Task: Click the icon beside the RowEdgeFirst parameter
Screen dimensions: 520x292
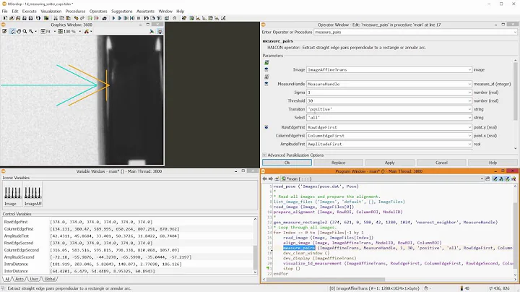Action: click(x=266, y=127)
